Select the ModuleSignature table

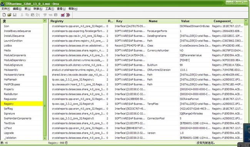click(x=13, y=65)
